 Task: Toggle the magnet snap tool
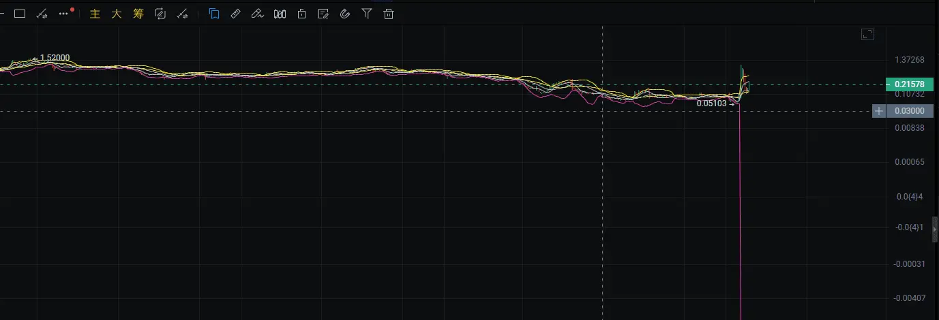pos(345,14)
